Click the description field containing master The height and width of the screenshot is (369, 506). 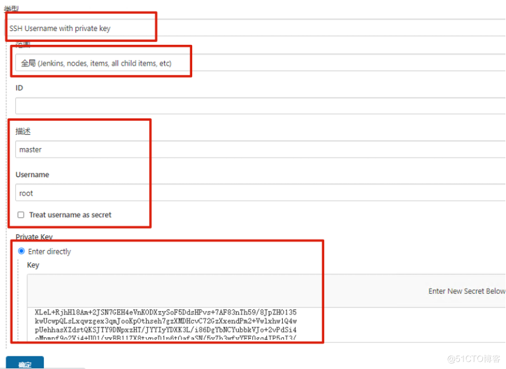click(260, 149)
